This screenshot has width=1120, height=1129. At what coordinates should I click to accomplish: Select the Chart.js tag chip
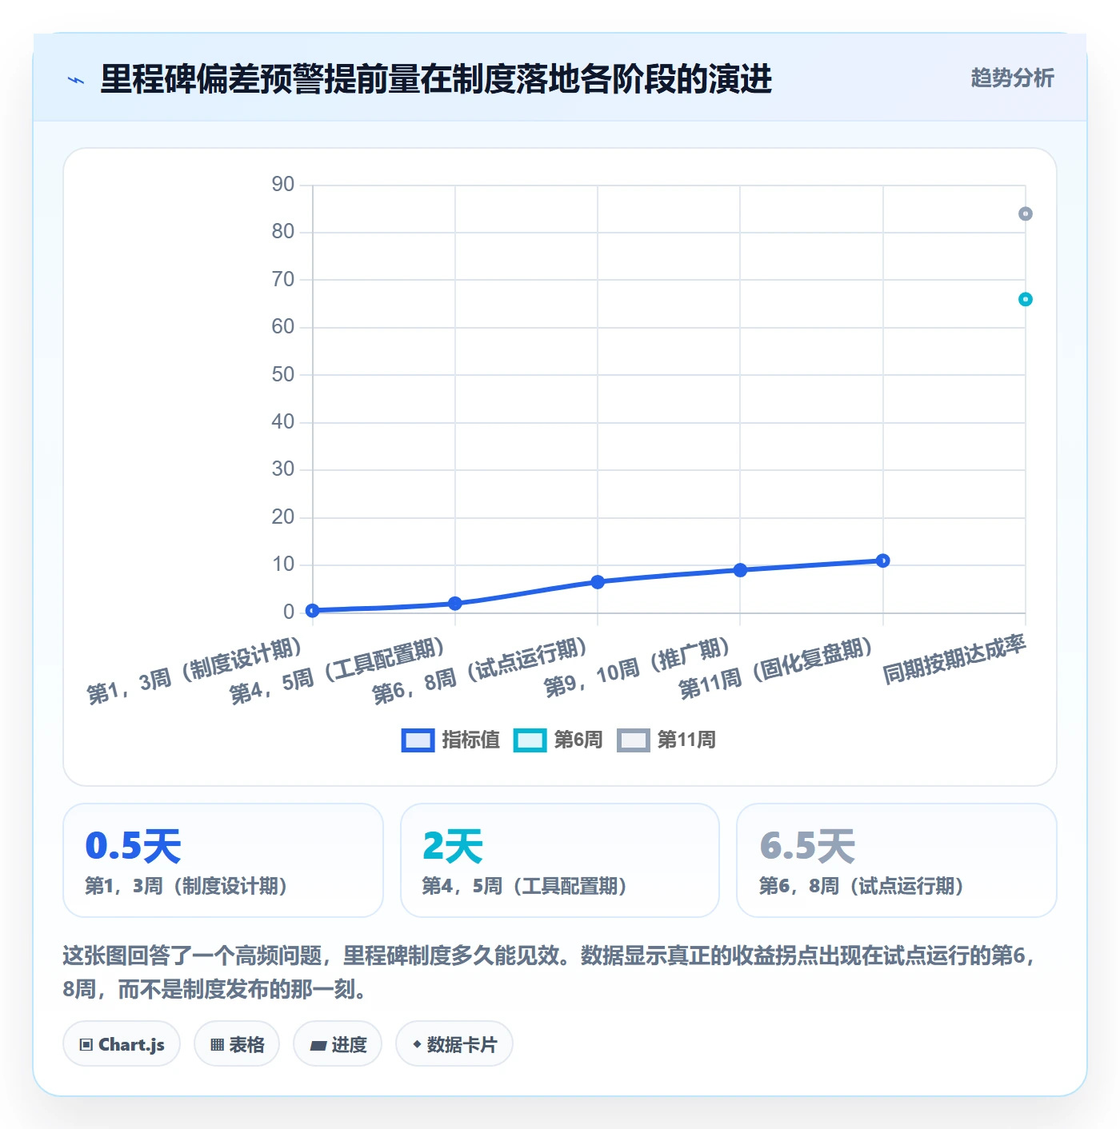pyautogui.click(x=122, y=1044)
